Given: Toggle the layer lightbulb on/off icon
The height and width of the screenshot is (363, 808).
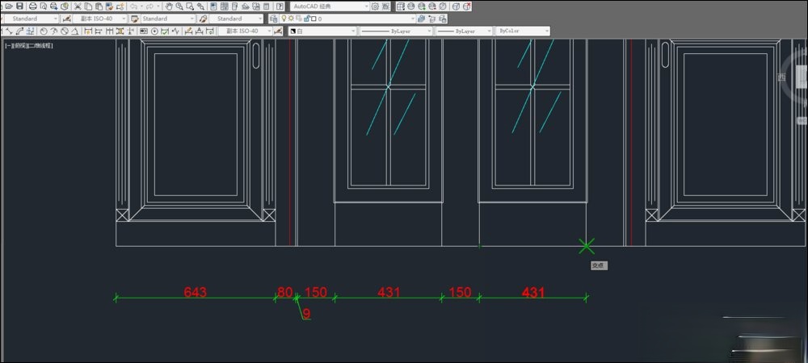Looking at the screenshot, I should tap(284, 18).
